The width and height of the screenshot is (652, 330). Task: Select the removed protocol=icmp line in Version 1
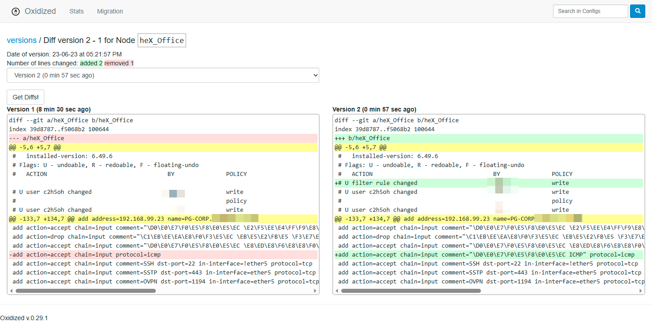[x=85, y=254]
